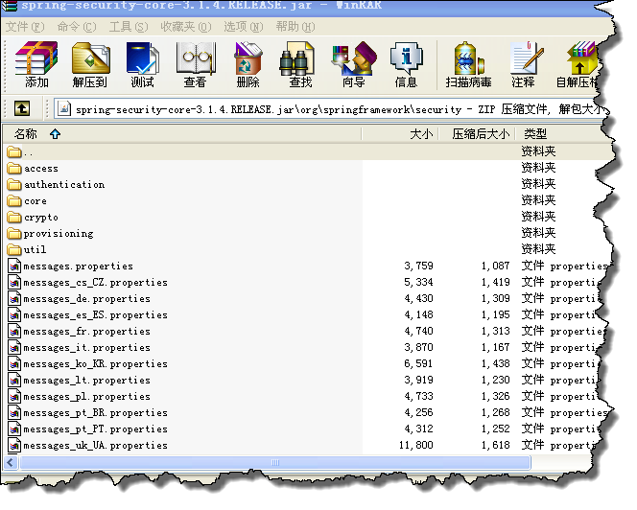Select the provisioning folder
This screenshot has width=637, height=510.
(50, 233)
